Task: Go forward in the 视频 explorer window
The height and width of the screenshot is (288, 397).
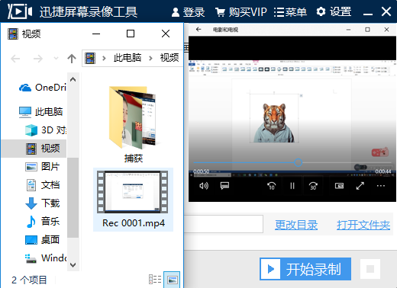Action: coord(38,59)
